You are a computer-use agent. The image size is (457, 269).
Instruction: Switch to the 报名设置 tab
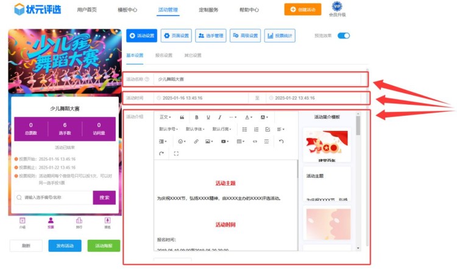point(164,55)
